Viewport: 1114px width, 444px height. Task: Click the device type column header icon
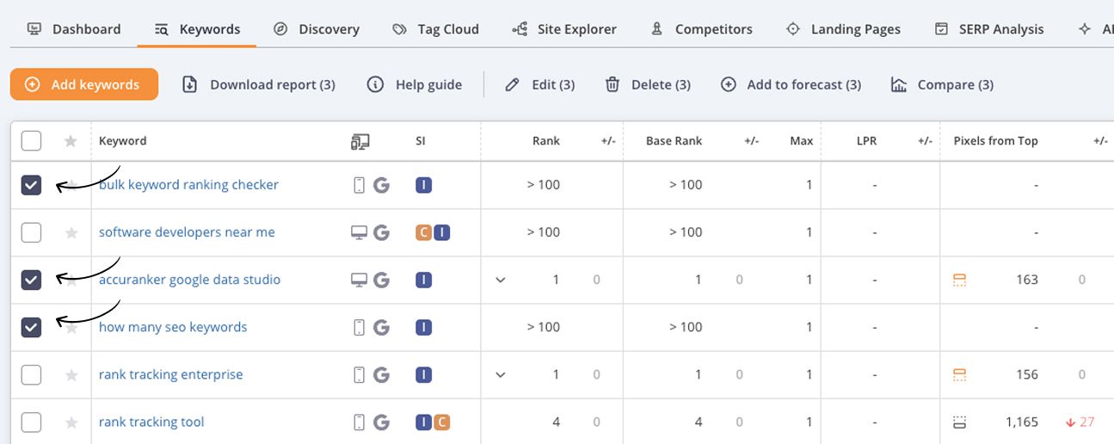[x=360, y=141]
